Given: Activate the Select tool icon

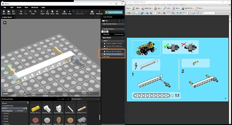Looking at the screenshot, I should pyautogui.click(x=42, y=12).
